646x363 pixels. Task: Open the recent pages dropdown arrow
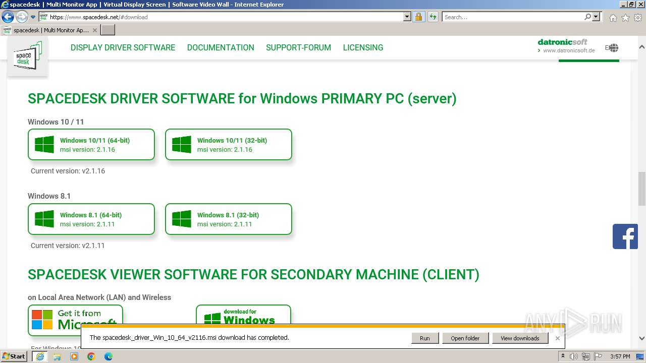point(33,17)
